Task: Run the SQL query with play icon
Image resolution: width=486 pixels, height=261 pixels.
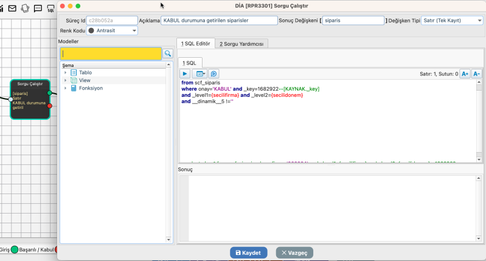Action: pos(186,74)
